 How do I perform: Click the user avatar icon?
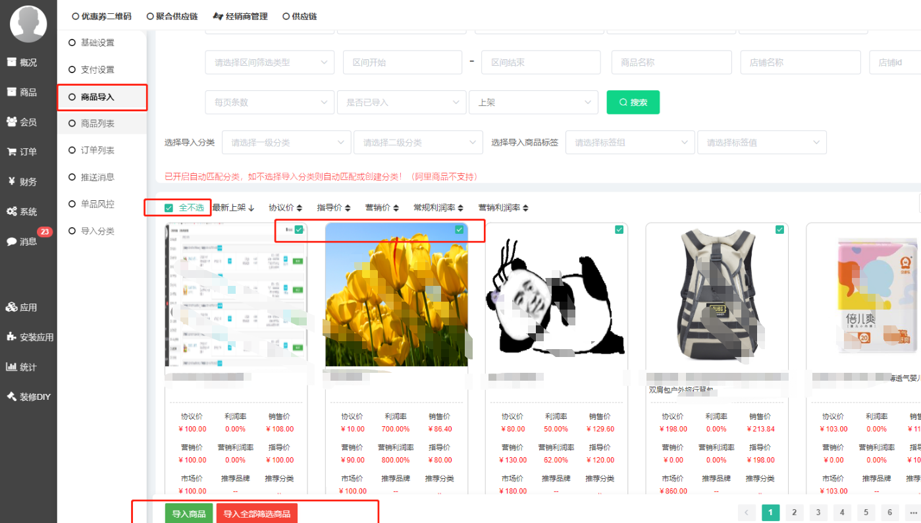[28, 24]
